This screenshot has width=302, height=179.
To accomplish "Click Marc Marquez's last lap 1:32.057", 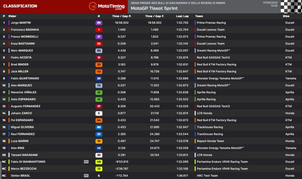I will [x=182, y=51].
